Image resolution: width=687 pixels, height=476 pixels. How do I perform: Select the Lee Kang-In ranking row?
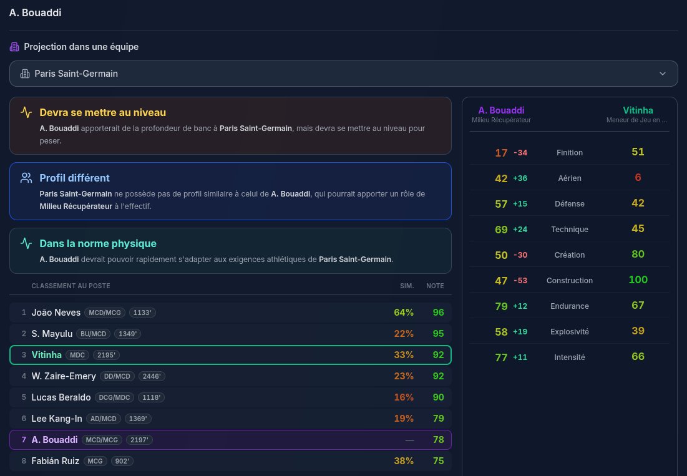click(x=230, y=419)
